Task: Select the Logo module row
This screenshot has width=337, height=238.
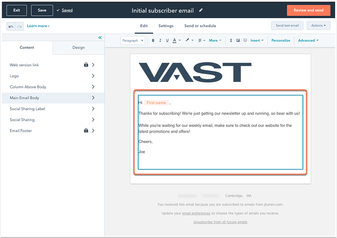Action: coord(53,76)
